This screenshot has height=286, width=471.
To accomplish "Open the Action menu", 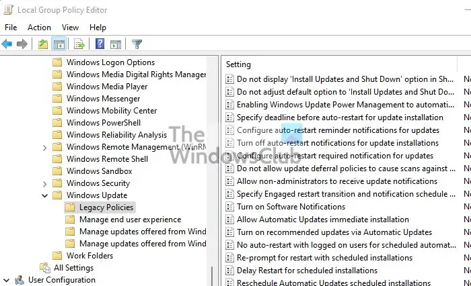I will coord(39,28).
